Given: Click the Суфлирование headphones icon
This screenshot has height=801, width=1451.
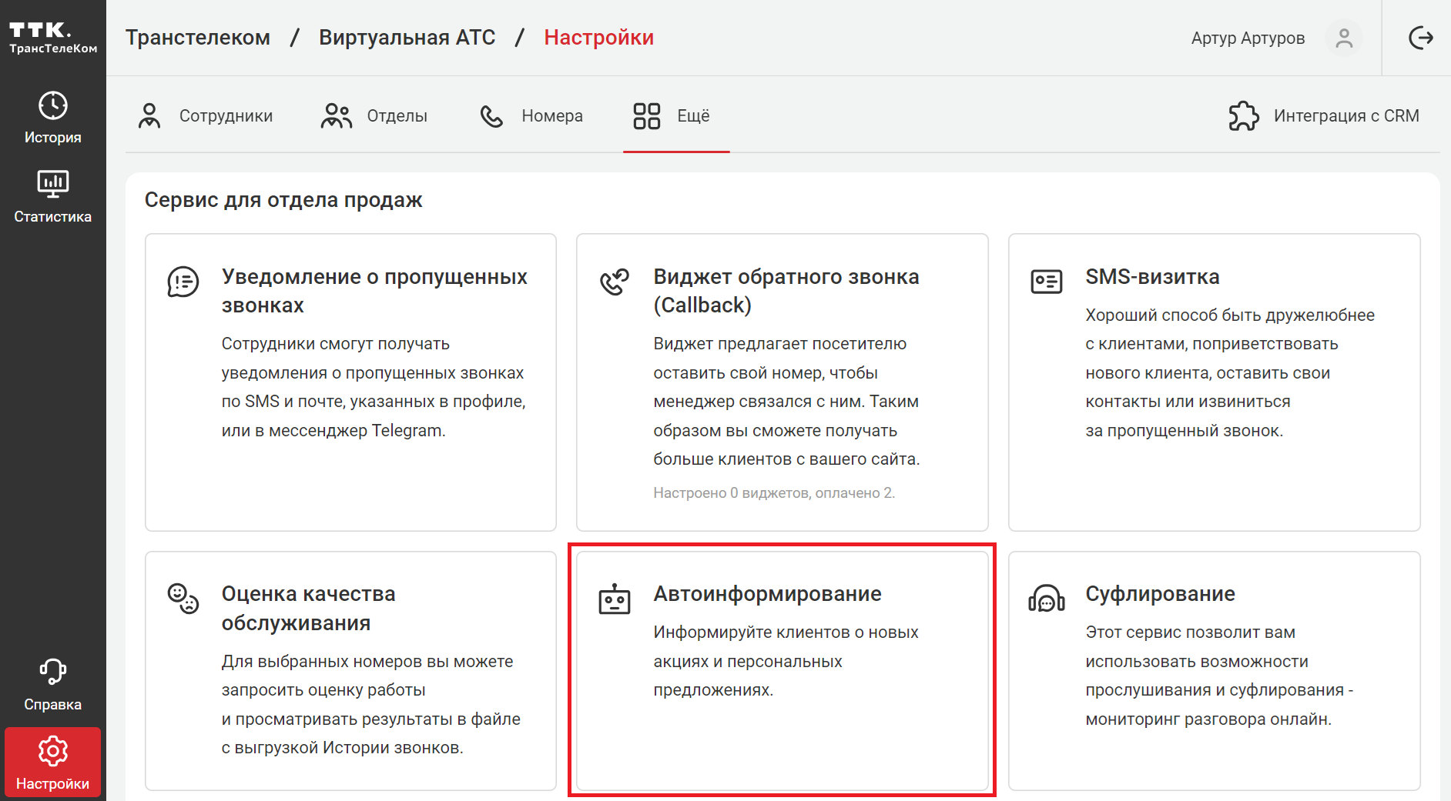Looking at the screenshot, I should pyautogui.click(x=1046, y=599).
